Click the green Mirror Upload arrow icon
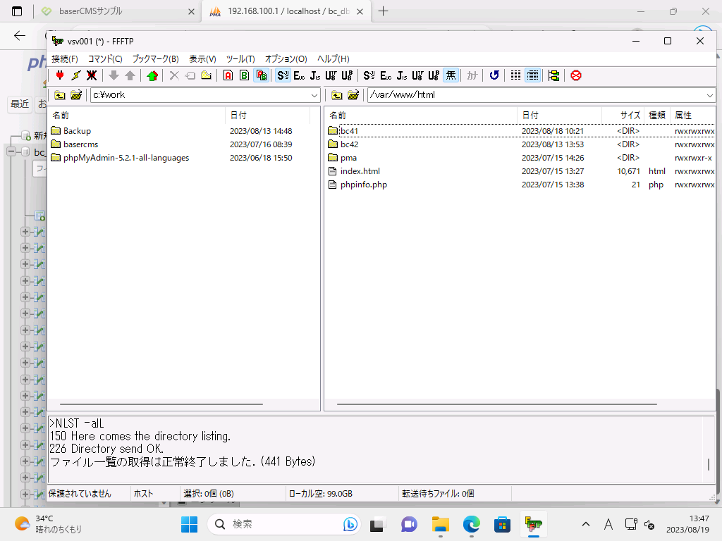 click(x=152, y=75)
